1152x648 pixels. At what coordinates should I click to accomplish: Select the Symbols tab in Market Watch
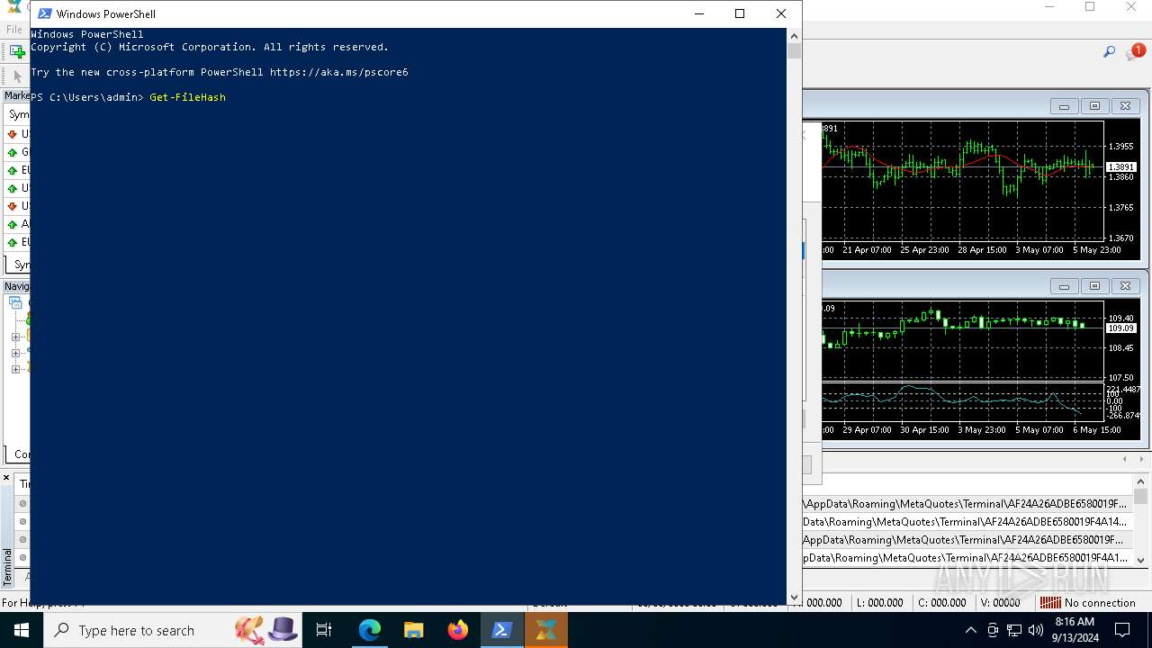20,265
